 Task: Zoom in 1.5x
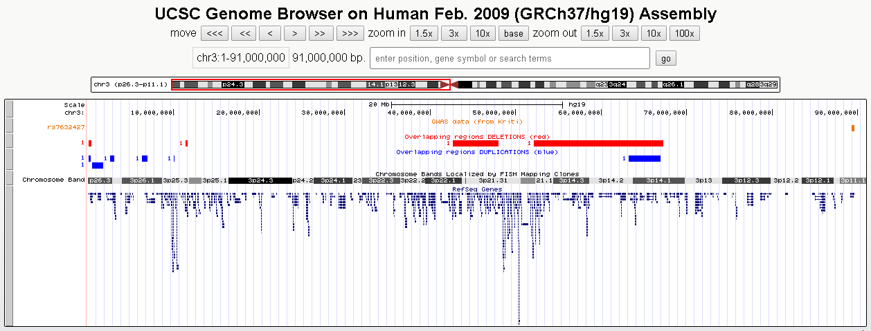424,34
